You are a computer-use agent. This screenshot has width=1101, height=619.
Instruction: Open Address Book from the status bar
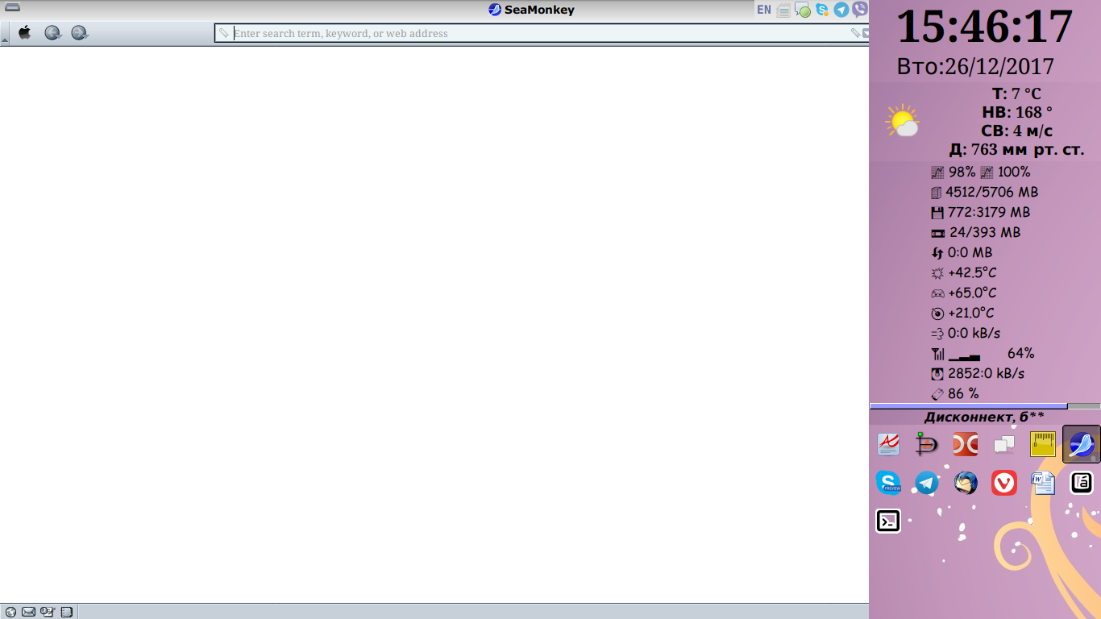pos(67,612)
